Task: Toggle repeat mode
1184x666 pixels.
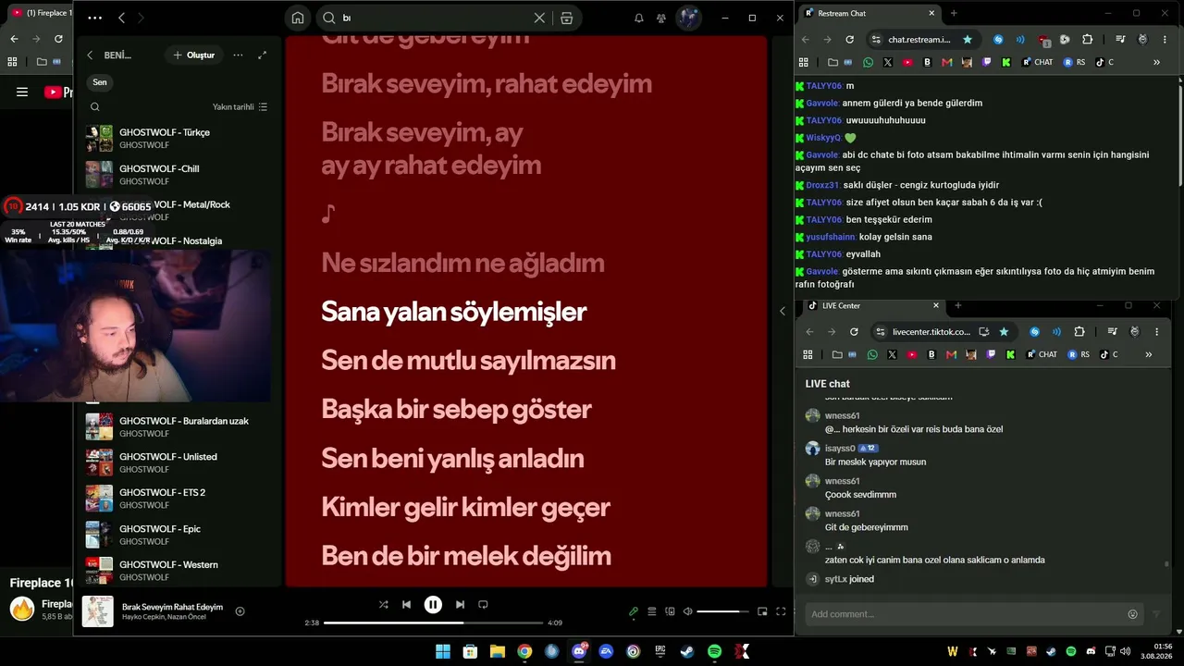Action: 483,605
